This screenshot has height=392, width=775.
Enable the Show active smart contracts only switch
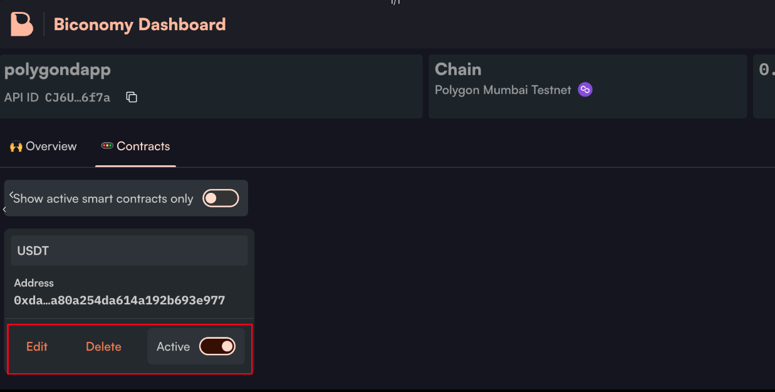pos(221,199)
